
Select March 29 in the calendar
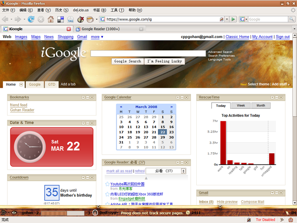pos(163,138)
